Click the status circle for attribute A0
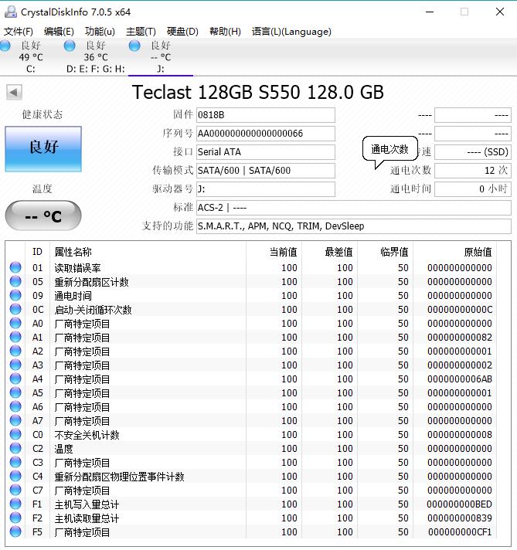517x550 pixels. [15, 323]
